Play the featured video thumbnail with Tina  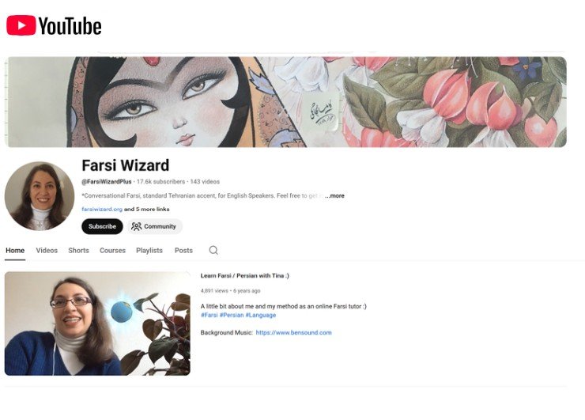97,324
